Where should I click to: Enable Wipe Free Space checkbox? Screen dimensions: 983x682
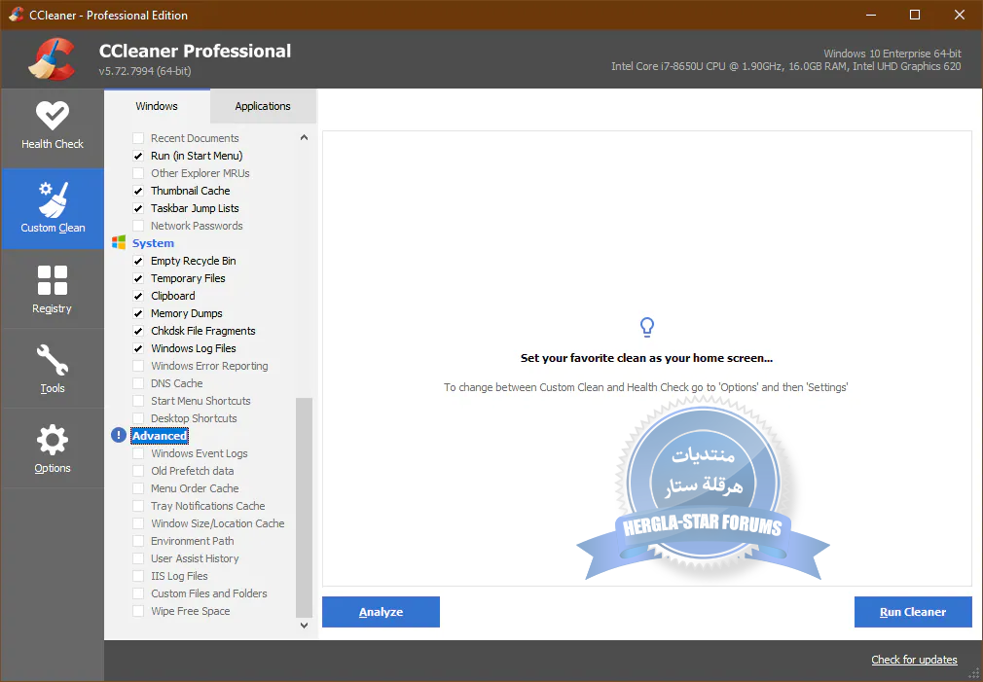138,611
